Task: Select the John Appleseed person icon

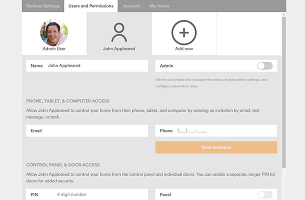Action: pos(119,32)
